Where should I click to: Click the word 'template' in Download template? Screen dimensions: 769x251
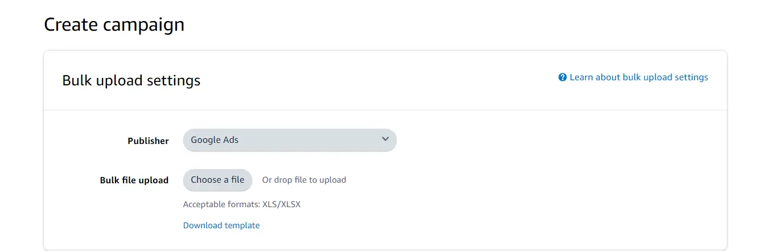point(241,225)
